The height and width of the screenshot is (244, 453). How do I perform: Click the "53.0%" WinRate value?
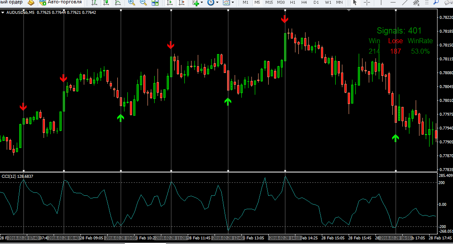tap(420, 52)
